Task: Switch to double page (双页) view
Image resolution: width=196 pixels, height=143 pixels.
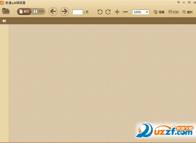Action: click(39, 12)
